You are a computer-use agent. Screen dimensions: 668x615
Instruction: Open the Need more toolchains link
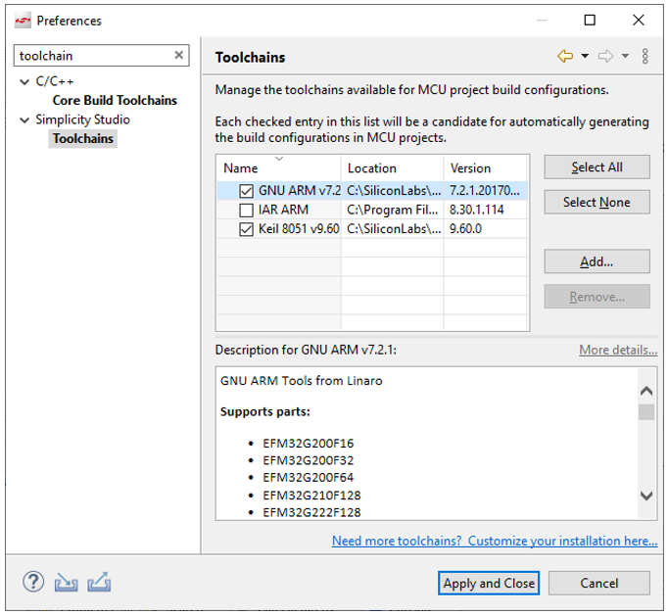tap(495, 541)
